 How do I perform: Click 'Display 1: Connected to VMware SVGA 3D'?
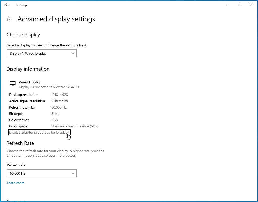point(49,87)
